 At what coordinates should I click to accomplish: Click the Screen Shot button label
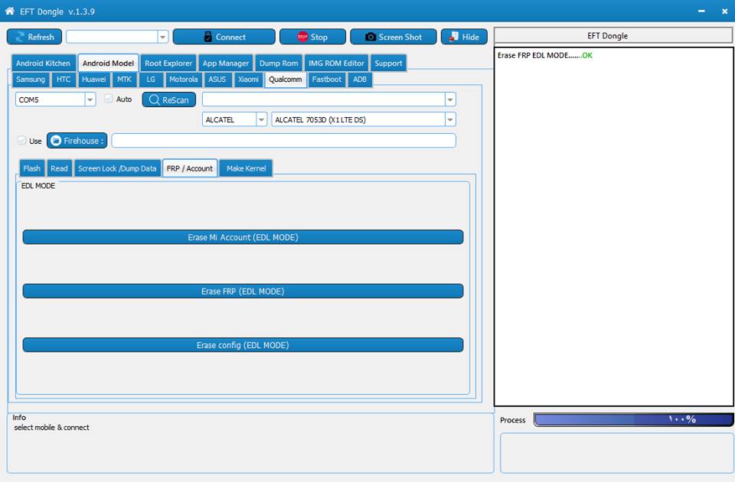(x=400, y=37)
